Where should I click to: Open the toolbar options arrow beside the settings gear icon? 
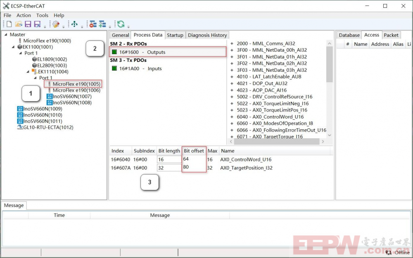(x=64, y=27)
